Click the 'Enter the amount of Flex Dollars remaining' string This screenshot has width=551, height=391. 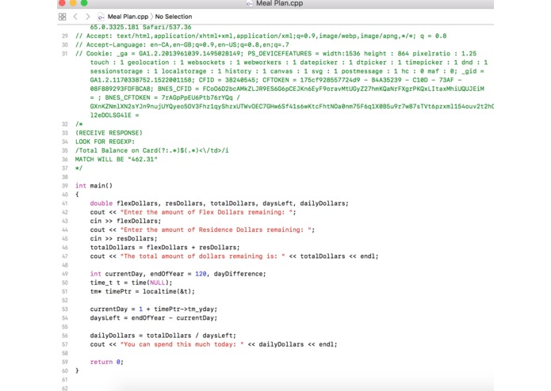(x=206, y=212)
